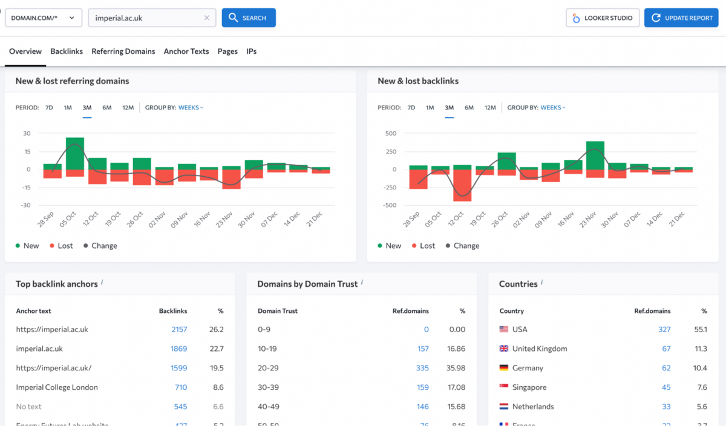Screen dimensions: 726x426
Task: Open 2157 backlinks for https://imperial.ac.uk anchor
Action: click(179, 329)
